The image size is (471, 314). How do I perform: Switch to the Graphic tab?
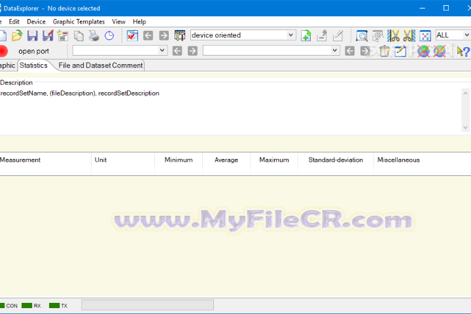click(7, 65)
